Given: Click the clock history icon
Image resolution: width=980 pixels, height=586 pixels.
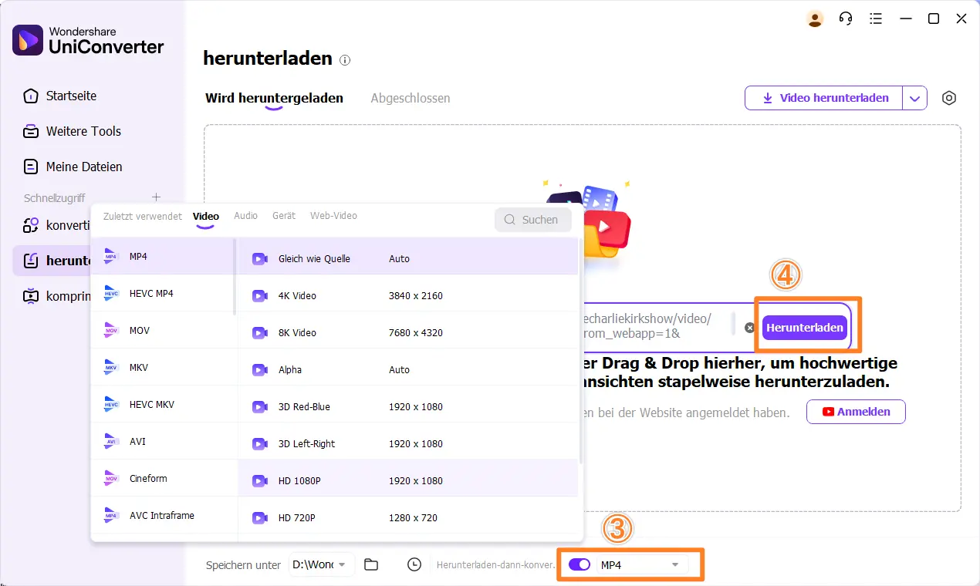Looking at the screenshot, I should (x=414, y=564).
